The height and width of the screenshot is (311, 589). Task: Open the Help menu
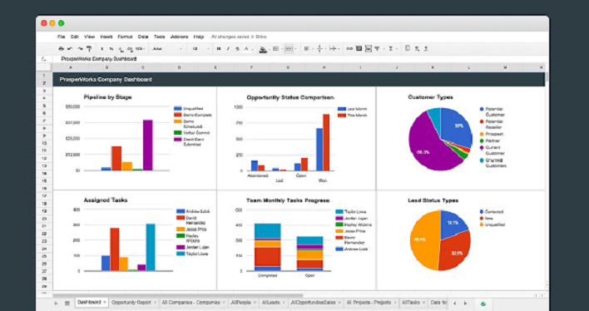[x=199, y=37]
